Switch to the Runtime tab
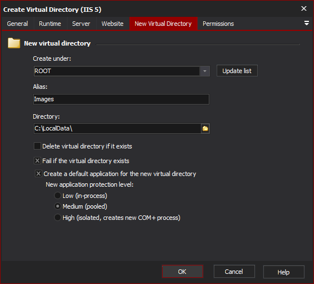 click(50, 24)
